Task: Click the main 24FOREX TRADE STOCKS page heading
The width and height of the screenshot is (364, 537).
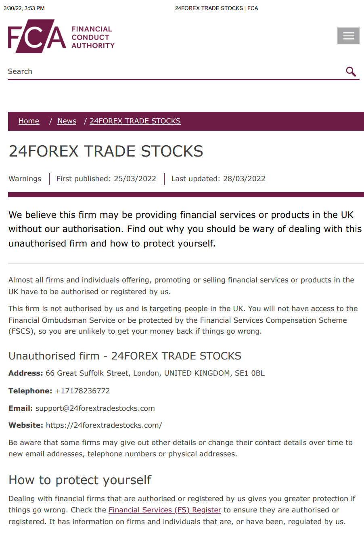Action: (x=106, y=151)
